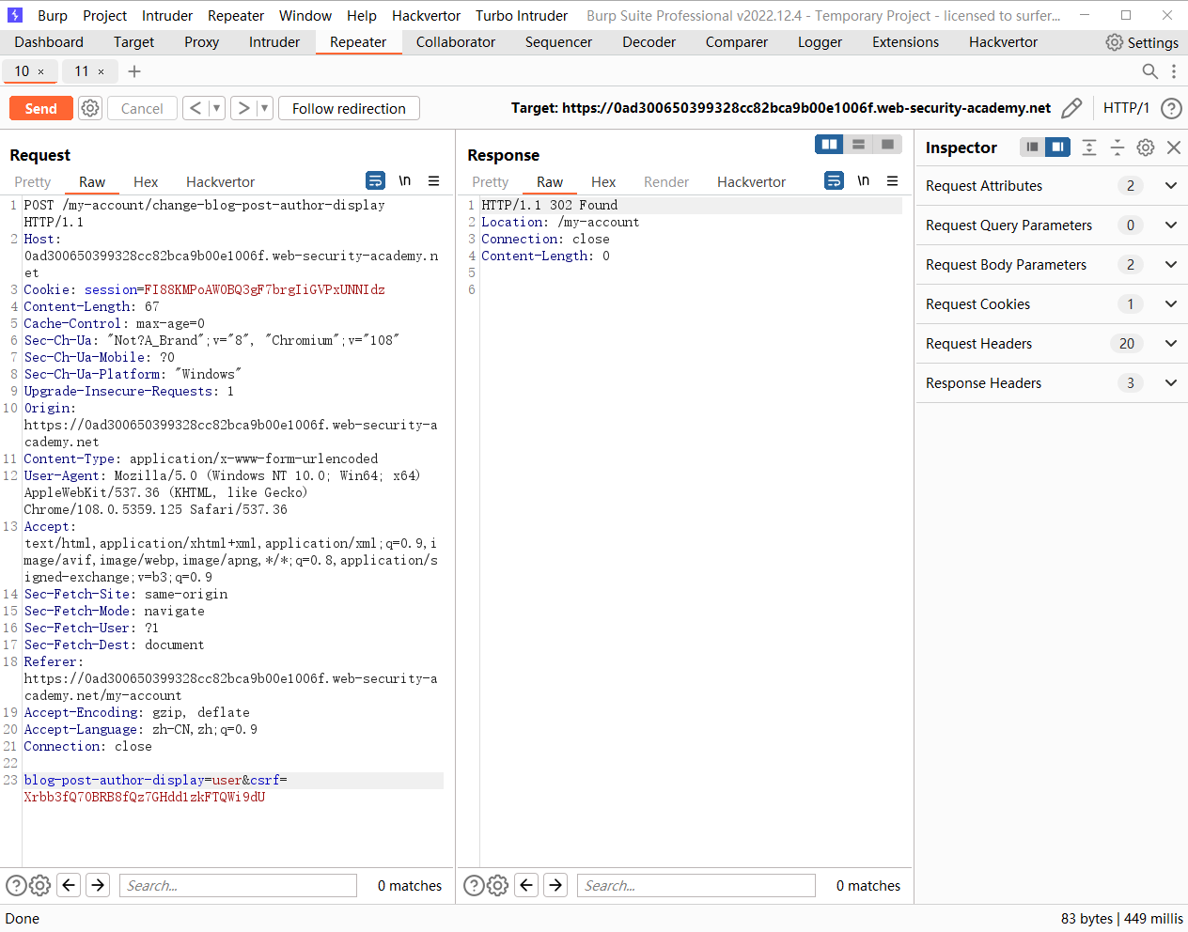Jump to previous Response search match
The image size is (1188, 932).
527,885
